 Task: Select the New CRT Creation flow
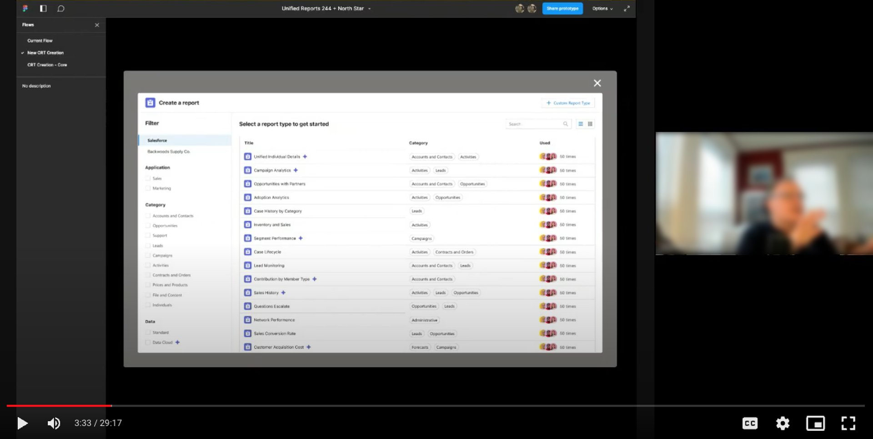point(45,53)
